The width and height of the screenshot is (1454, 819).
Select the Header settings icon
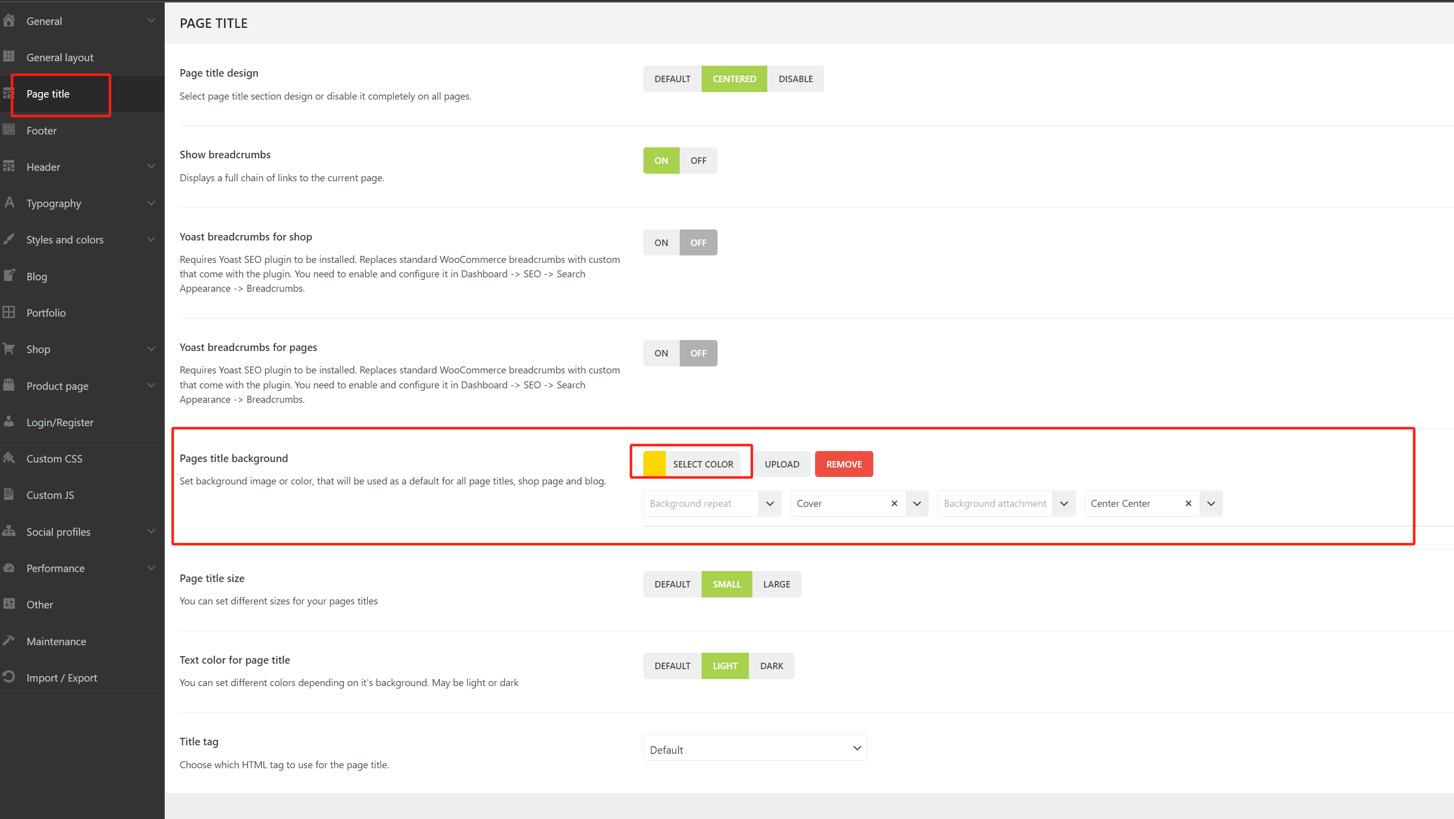tap(9, 166)
